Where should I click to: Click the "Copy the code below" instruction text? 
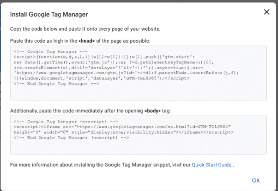[85, 29]
